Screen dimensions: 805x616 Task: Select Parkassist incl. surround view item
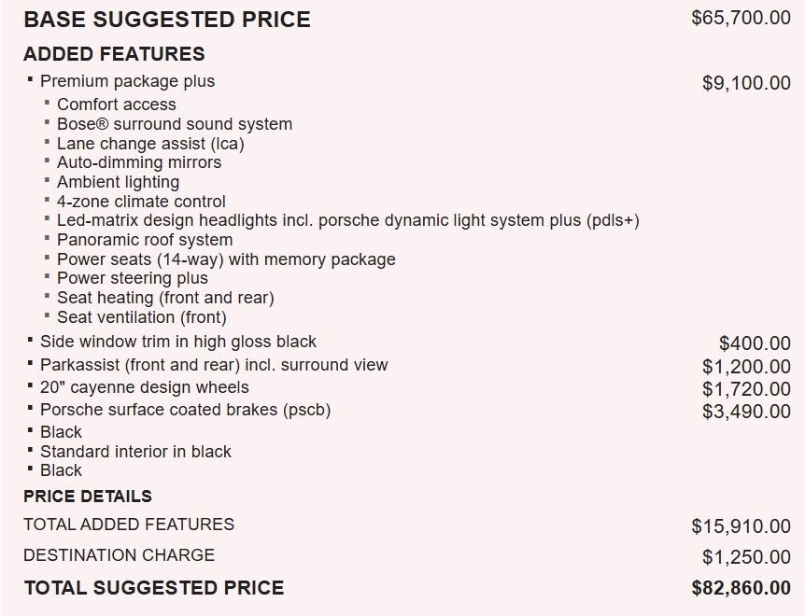214,365
